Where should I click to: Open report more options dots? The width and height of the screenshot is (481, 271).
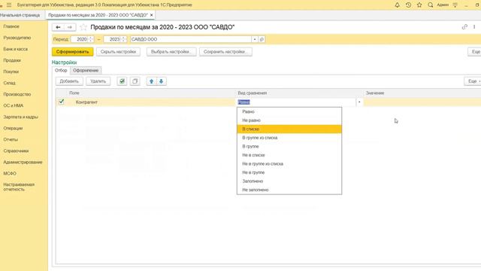474,27
